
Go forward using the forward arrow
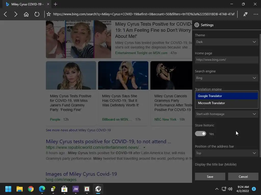click(16, 14)
